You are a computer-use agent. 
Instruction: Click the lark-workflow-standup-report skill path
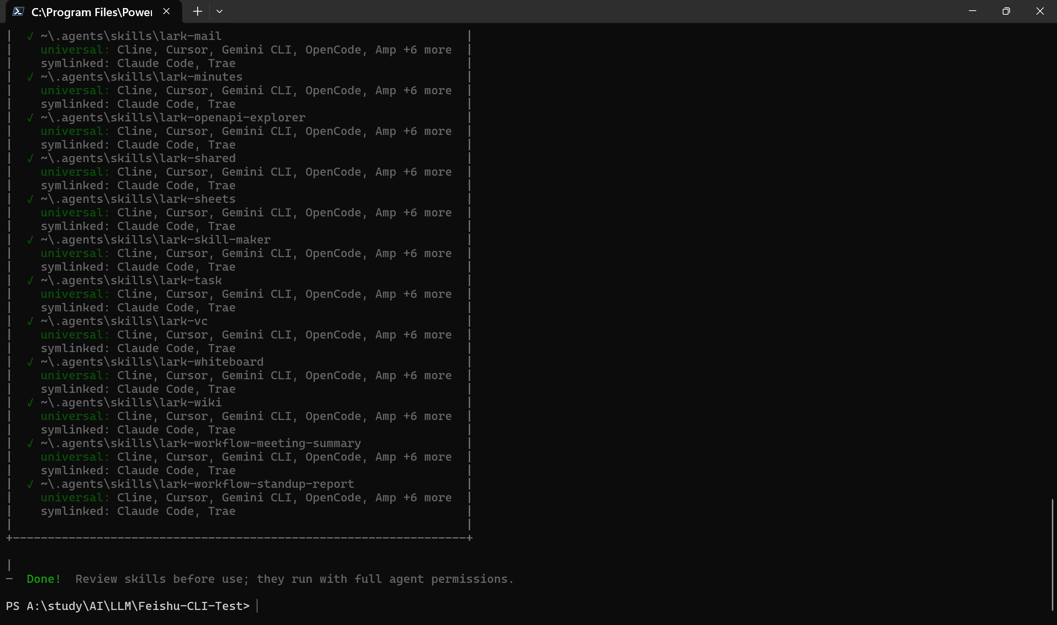[x=197, y=484]
